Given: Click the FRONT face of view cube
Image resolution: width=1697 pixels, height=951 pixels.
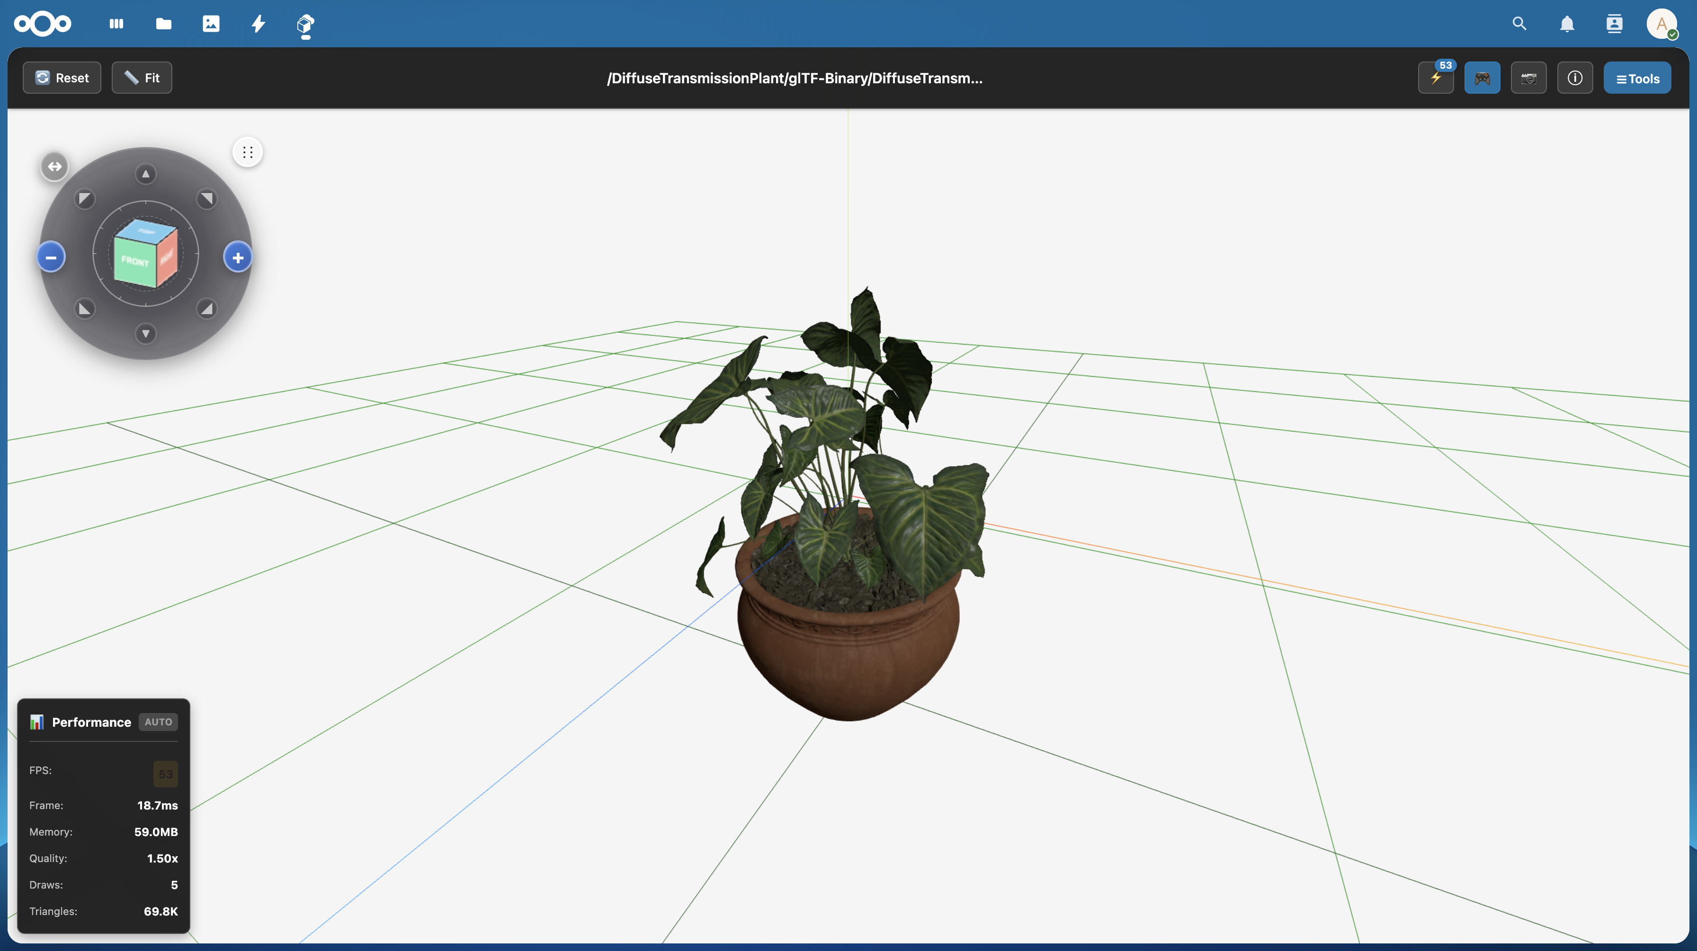Looking at the screenshot, I should tap(135, 261).
